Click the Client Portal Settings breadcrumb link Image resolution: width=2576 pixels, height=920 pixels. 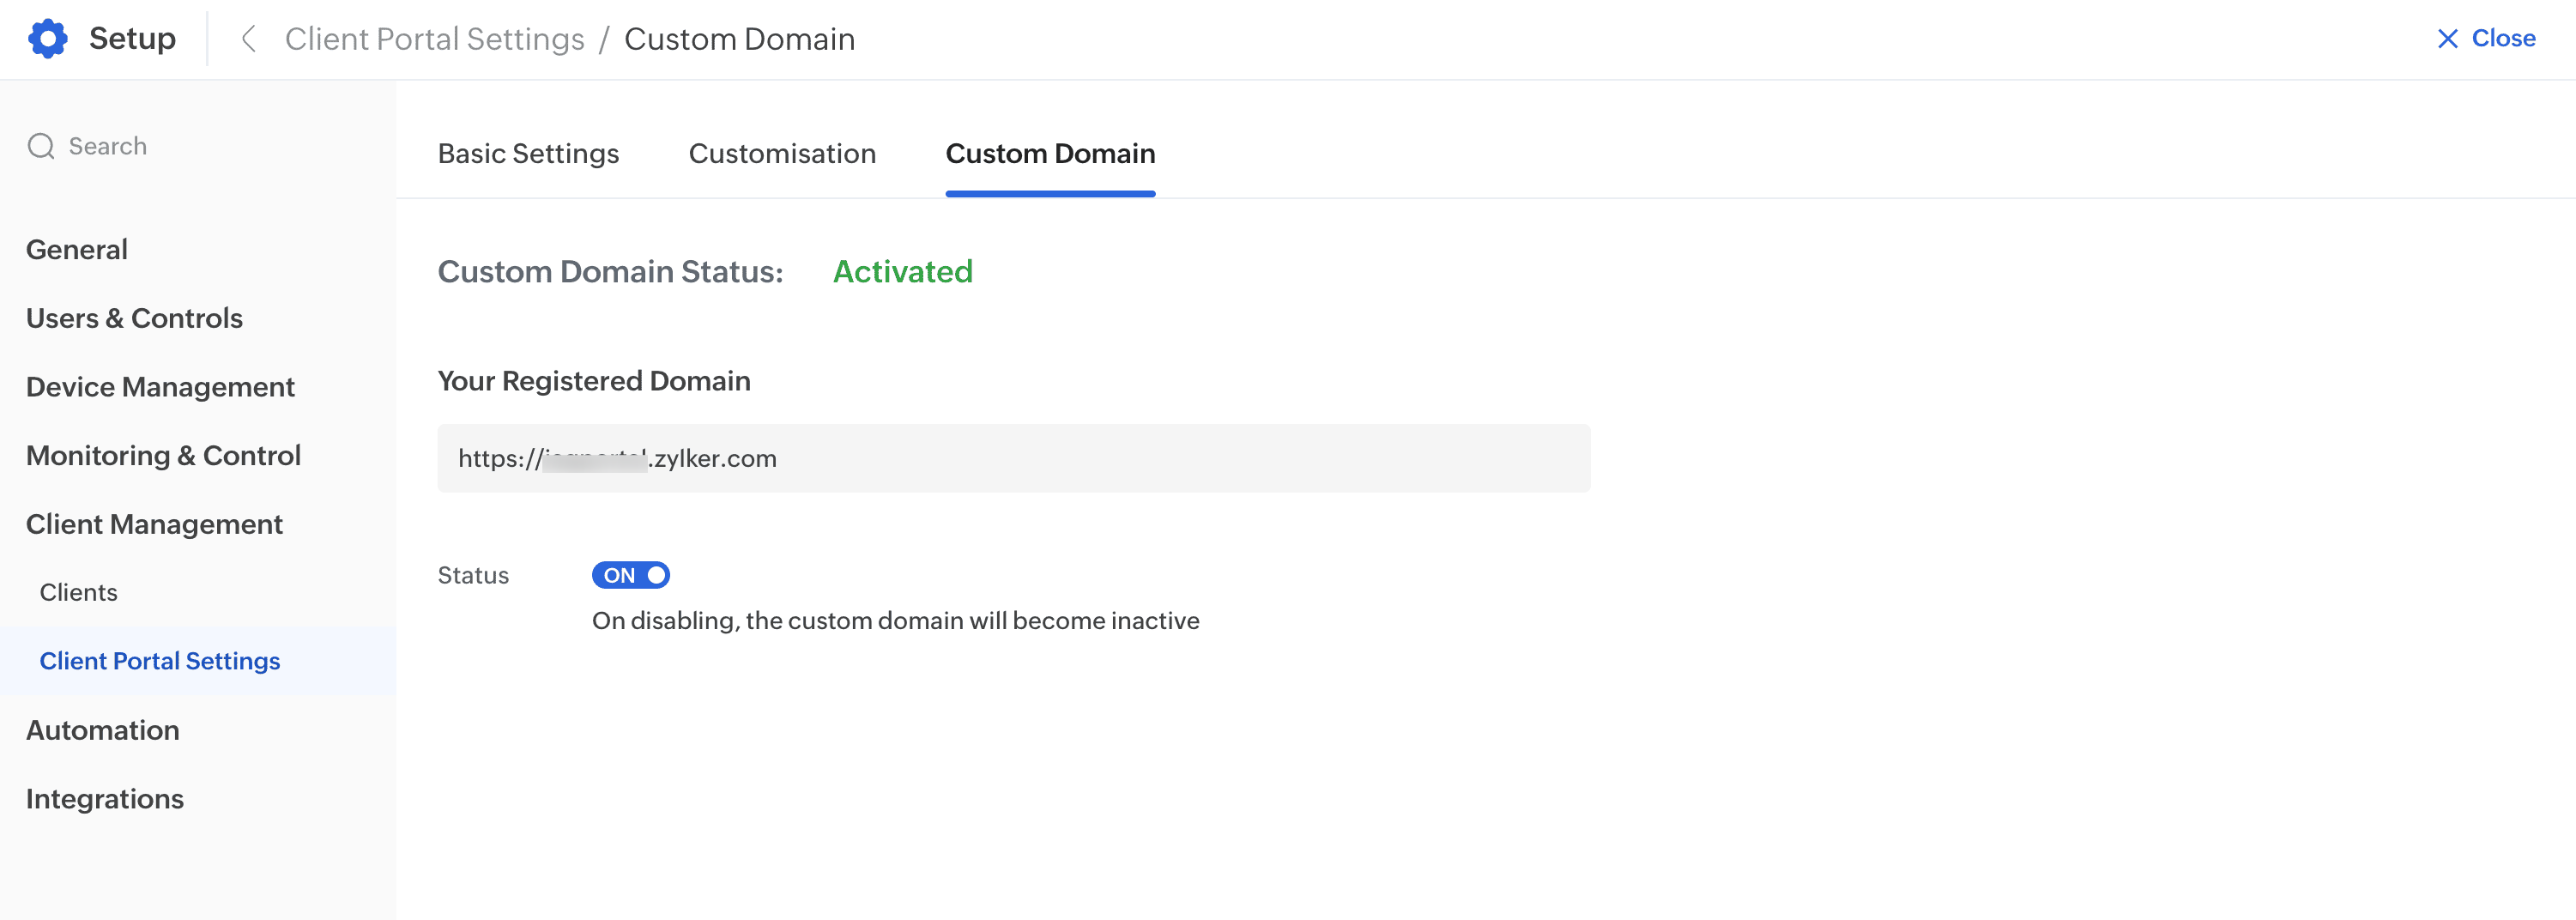click(x=434, y=39)
